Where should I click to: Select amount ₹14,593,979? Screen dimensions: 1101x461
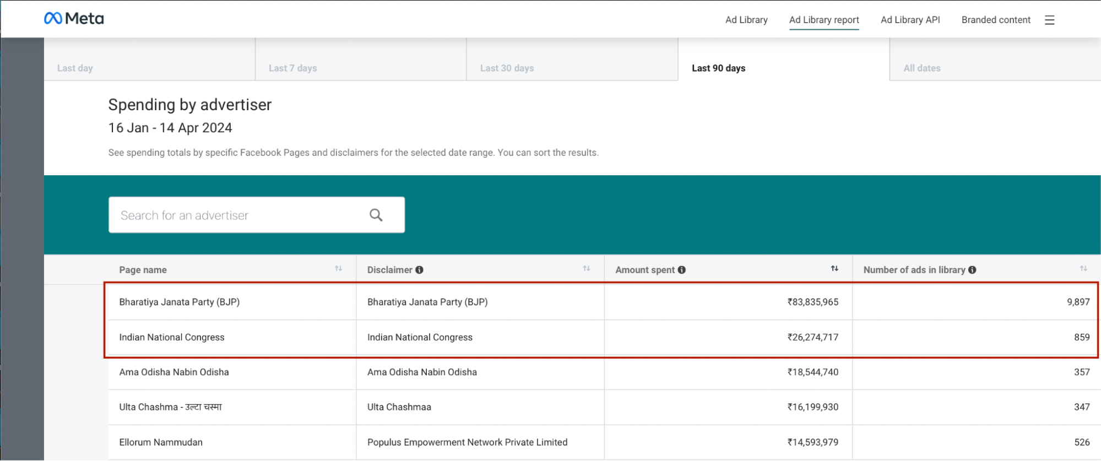[813, 442]
